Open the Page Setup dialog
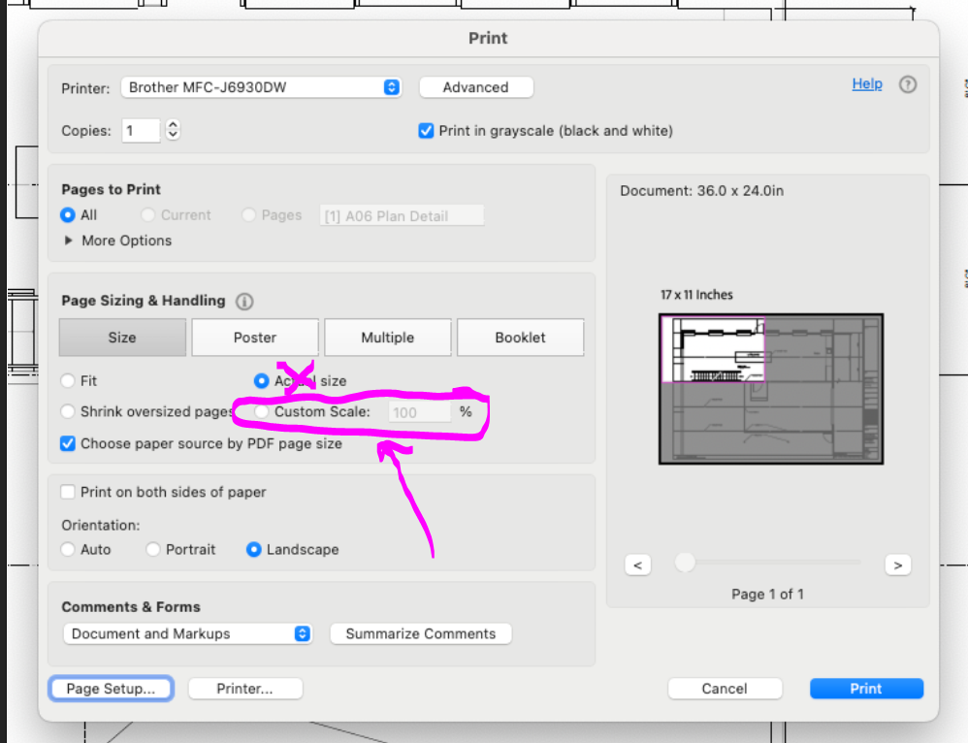Viewport: 968px width, 743px height. pos(111,688)
